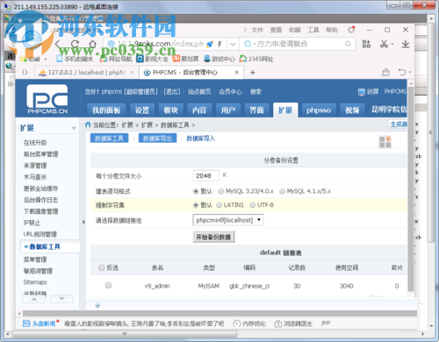The image size is (439, 342).
Task: Select LATIN1 charset radio button
Action: (x=219, y=205)
